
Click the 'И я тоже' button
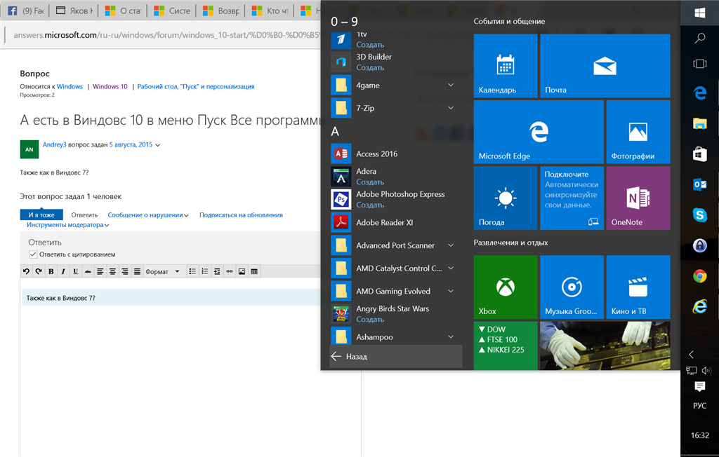(41, 214)
